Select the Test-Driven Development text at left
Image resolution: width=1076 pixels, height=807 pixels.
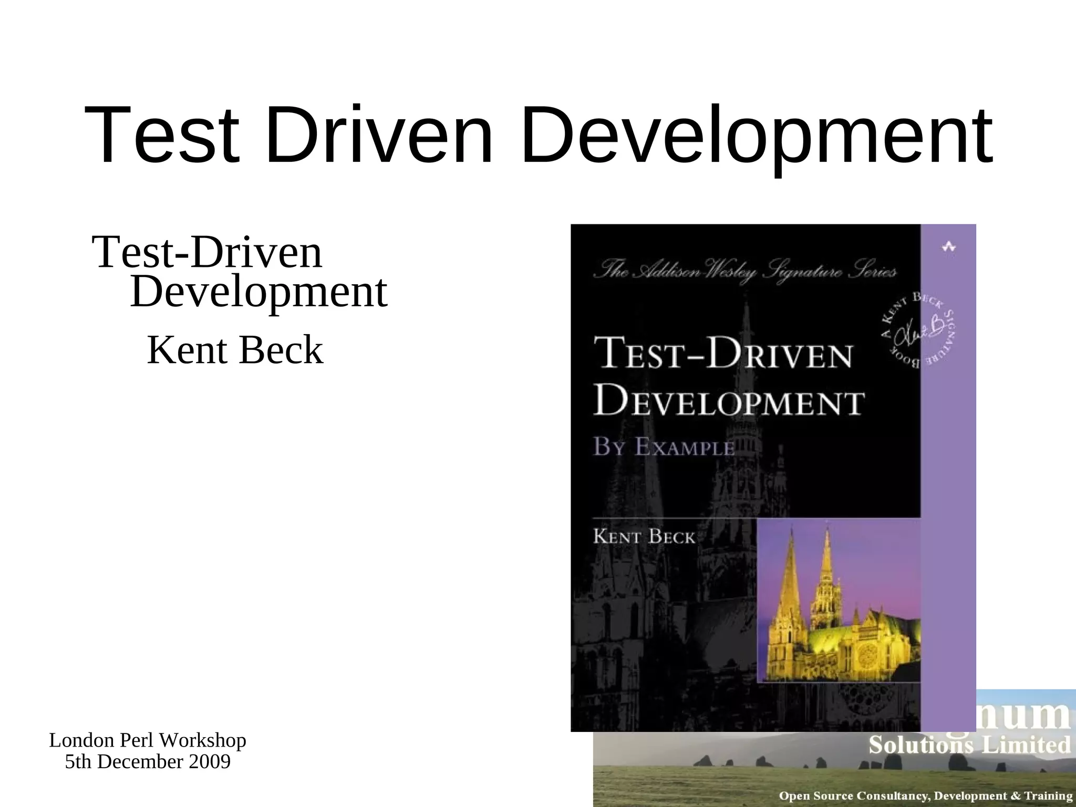click(207, 252)
